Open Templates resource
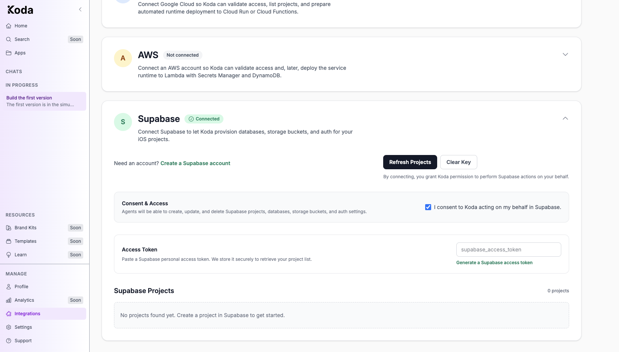Screen dimensions: 619x352 (45, 241)
